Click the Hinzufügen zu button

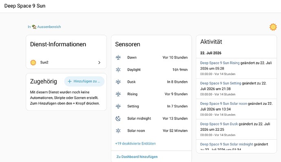pos(84,81)
